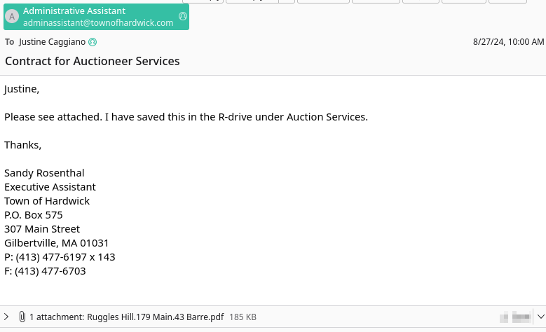Viewport: 546px width, 332px height.
Task: Click the contact icon in the sender chip
Action: (x=183, y=16)
